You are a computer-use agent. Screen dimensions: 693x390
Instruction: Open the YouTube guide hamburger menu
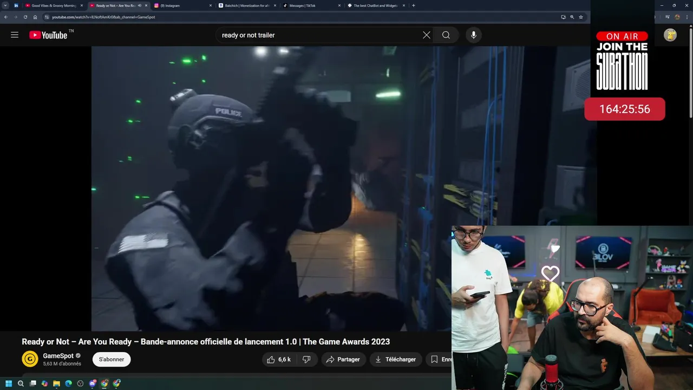click(x=15, y=35)
